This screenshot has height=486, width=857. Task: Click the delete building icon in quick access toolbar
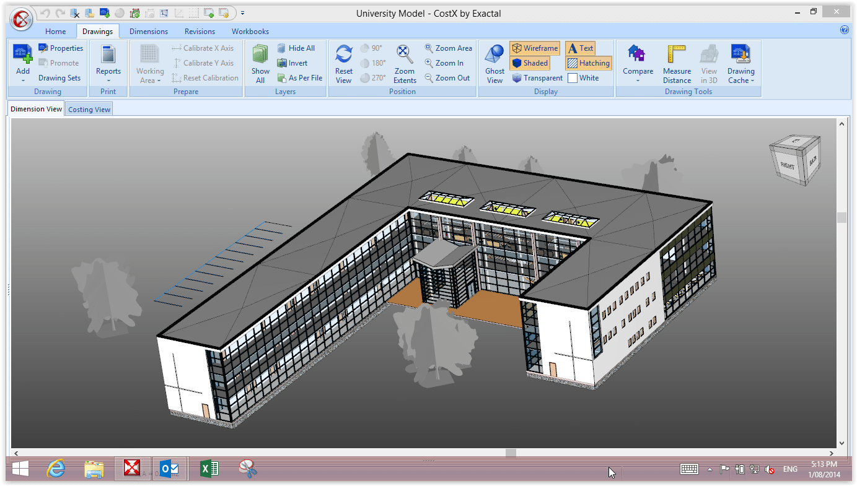tap(74, 13)
